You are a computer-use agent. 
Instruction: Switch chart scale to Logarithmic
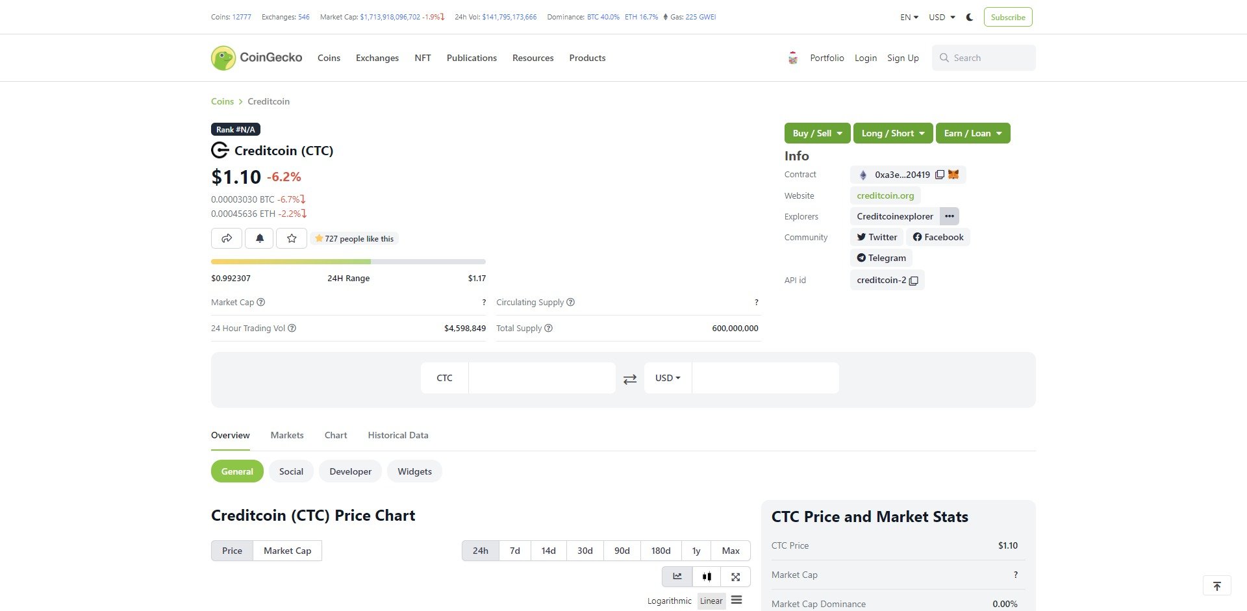click(x=670, y=601)
